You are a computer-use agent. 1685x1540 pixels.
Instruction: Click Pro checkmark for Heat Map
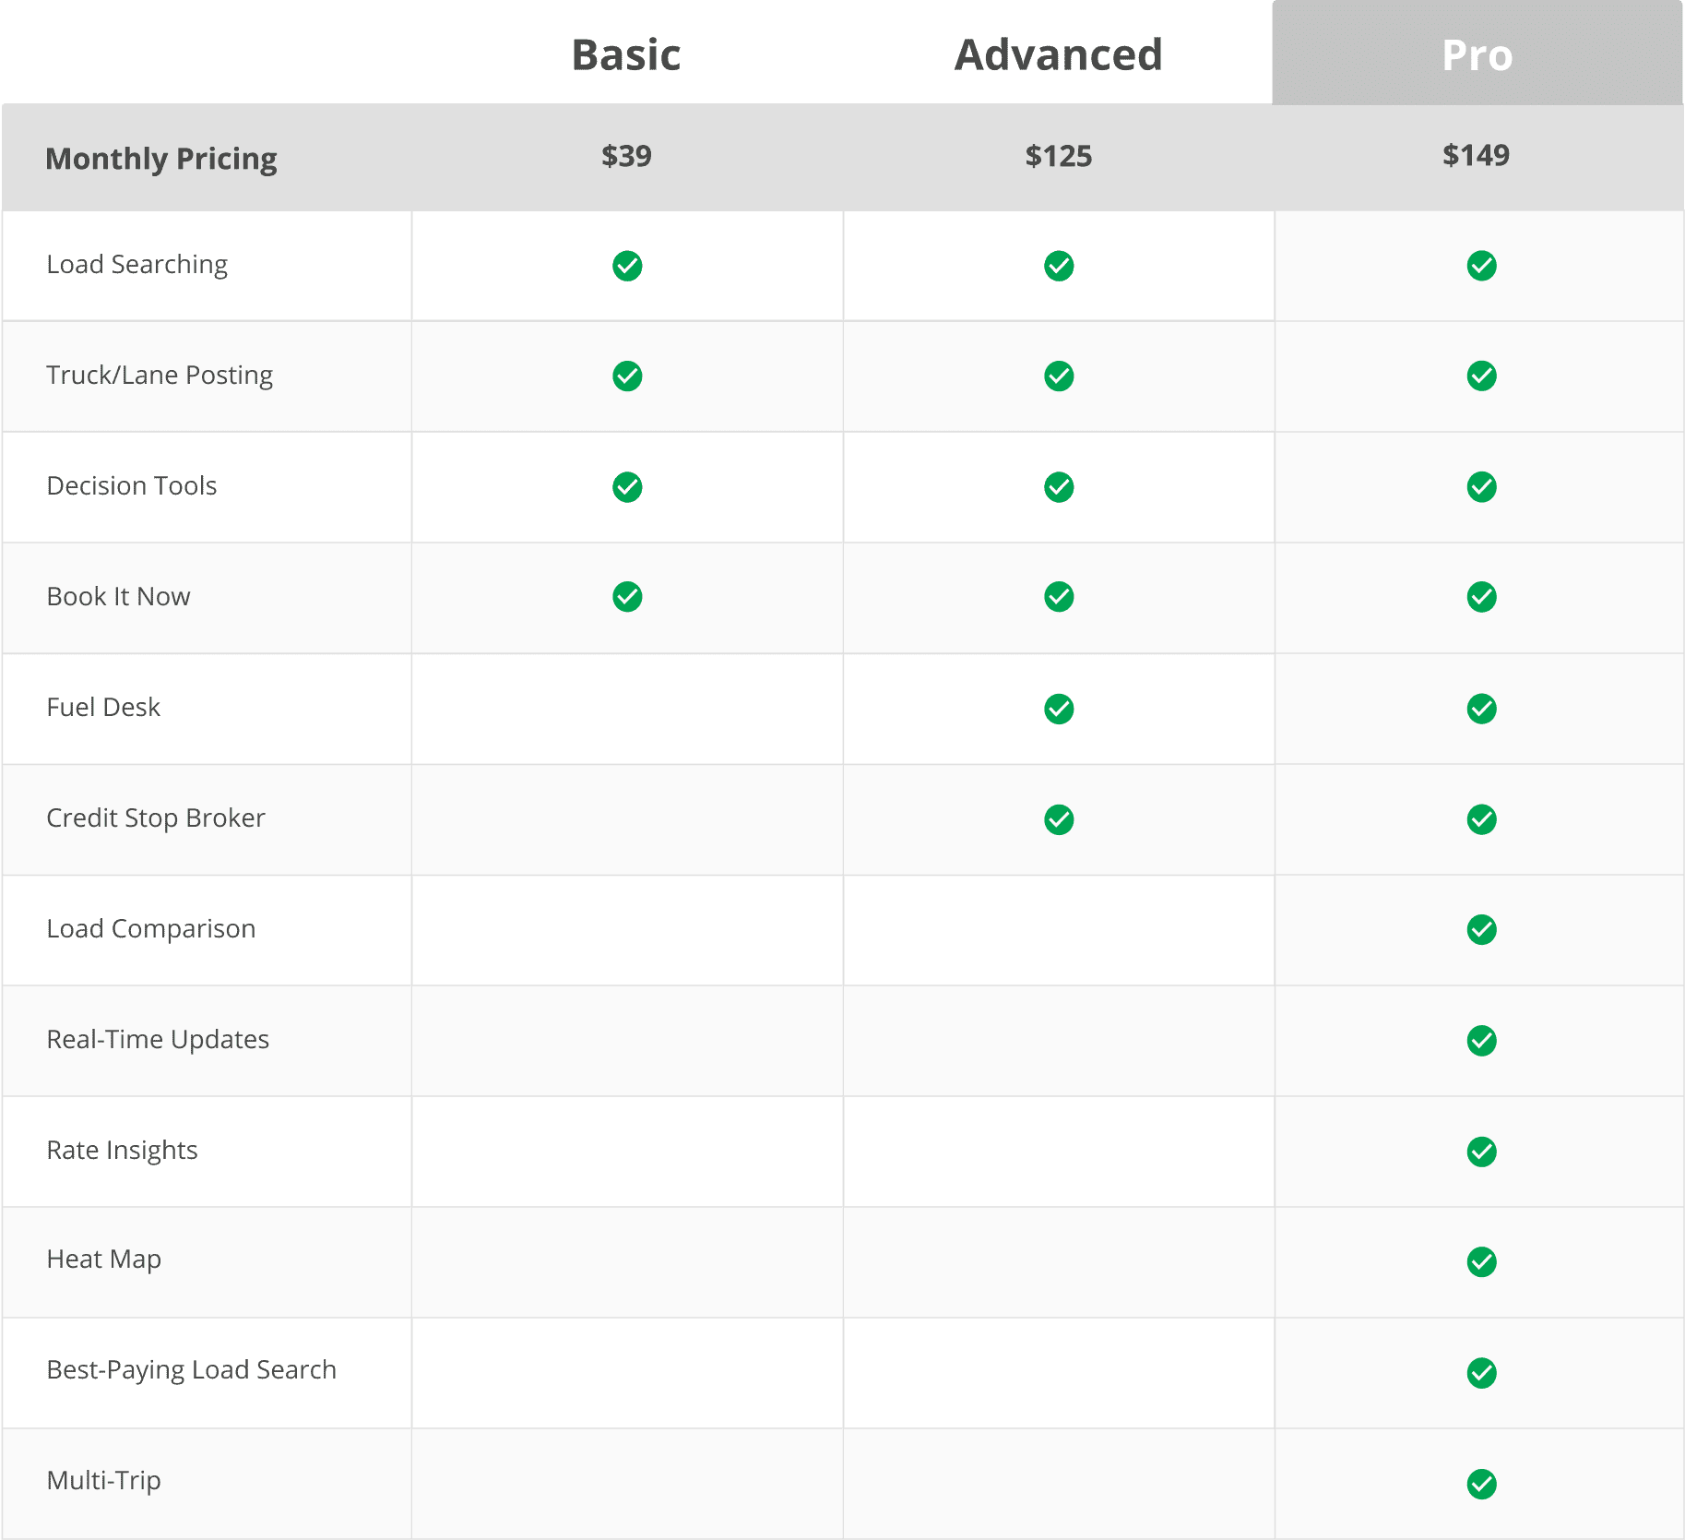coord(1481,1261)
